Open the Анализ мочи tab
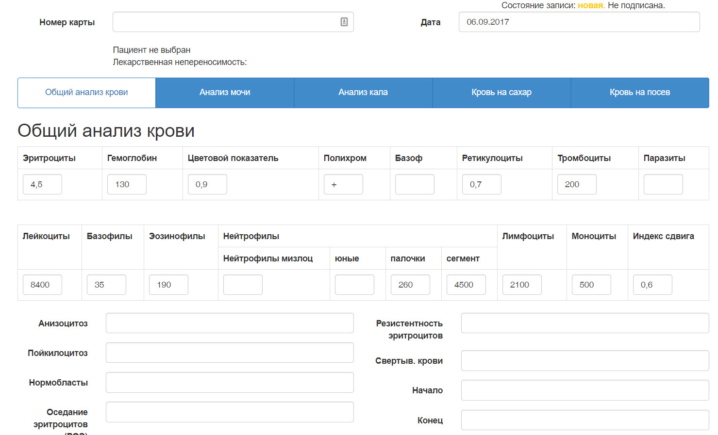 click(225, 93)
